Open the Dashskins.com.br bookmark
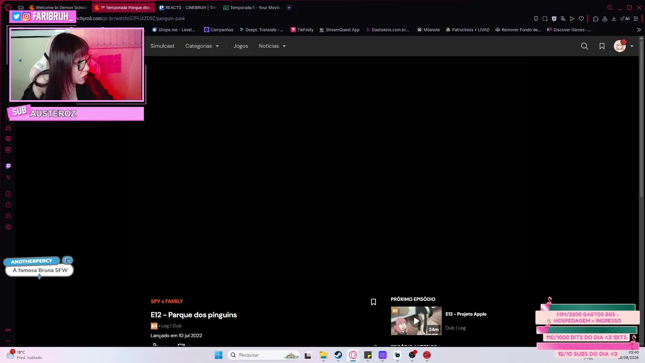The width and height of the screenshot is (645, 363). [x=387, y=30]
